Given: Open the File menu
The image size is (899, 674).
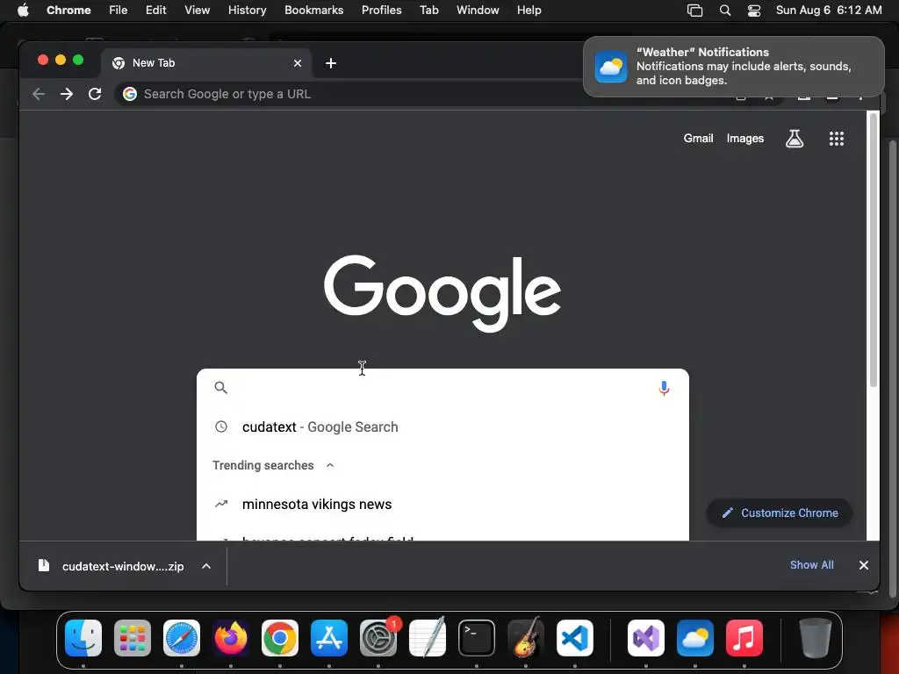Looking at the screenshot, I should pyautogui.click(x=119, y=11).
